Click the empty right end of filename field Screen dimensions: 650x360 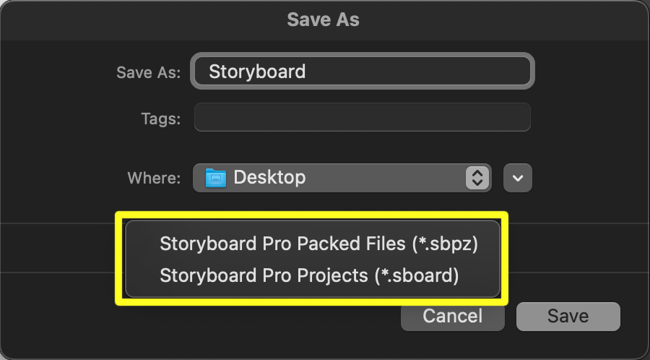click(491, 72)
